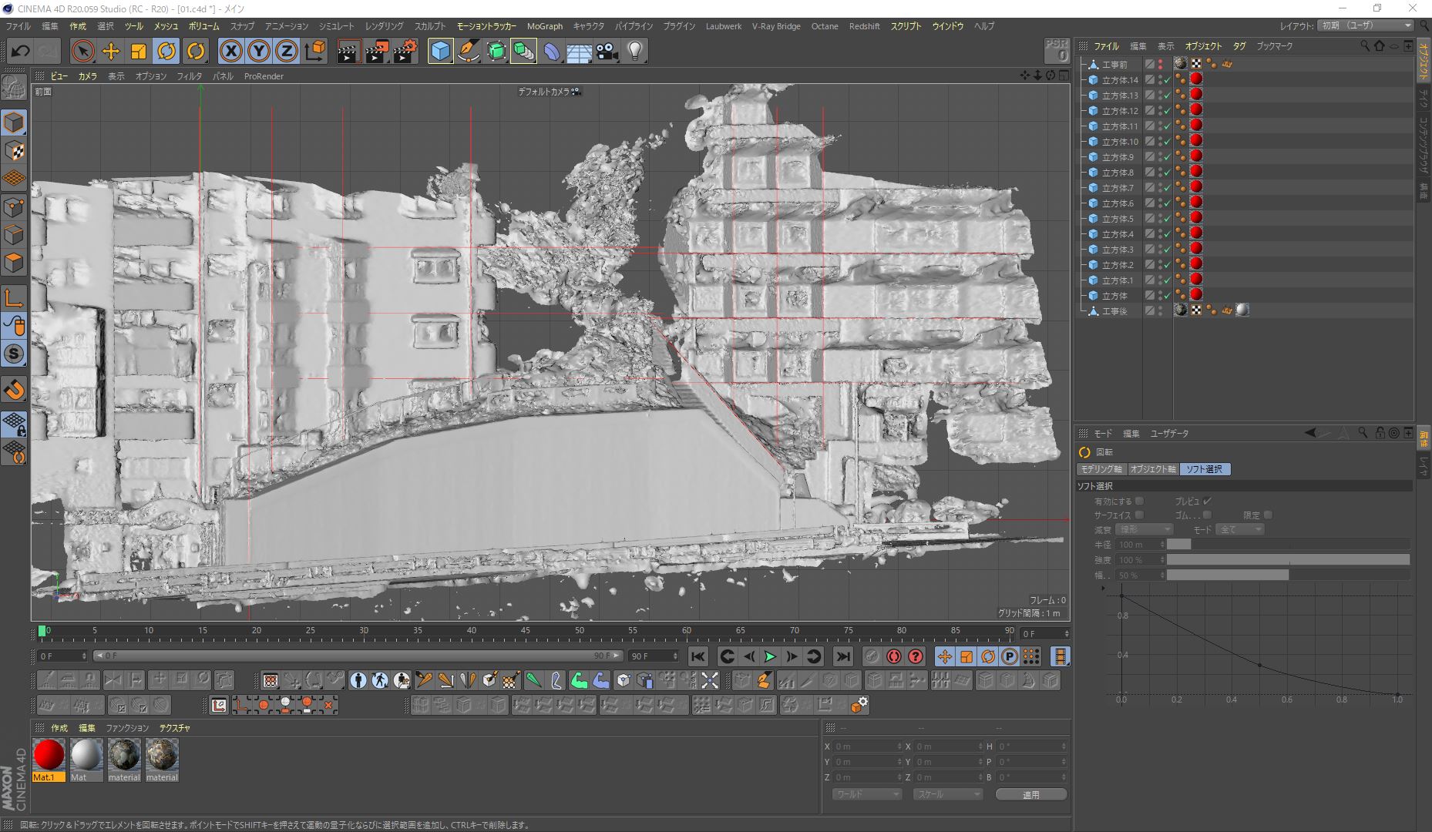
Task: Click the Light bulb icon
Action: pos(634,52)
